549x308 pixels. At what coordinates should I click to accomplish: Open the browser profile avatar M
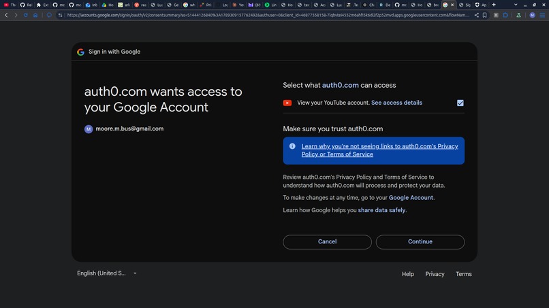point(532,15)
